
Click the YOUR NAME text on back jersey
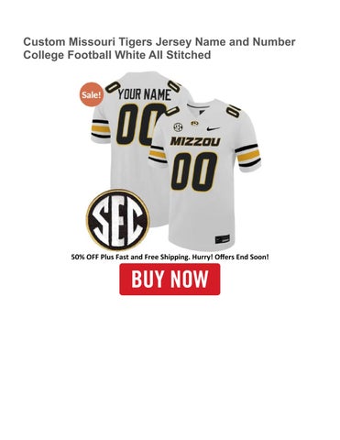pyautogui.click(x=144, y=94)
